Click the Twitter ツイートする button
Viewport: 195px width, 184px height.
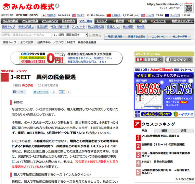coord(41,92)
